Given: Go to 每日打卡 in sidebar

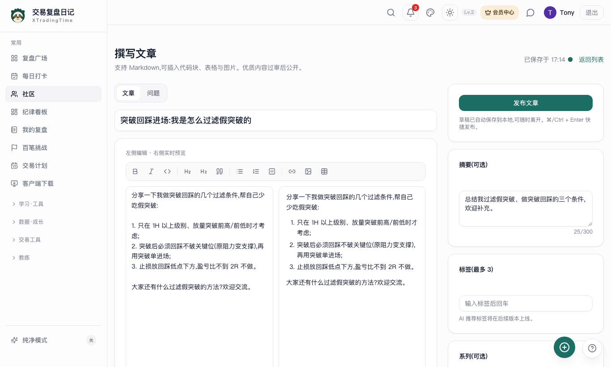Looking at the screenshot, I should pos(53,76).
